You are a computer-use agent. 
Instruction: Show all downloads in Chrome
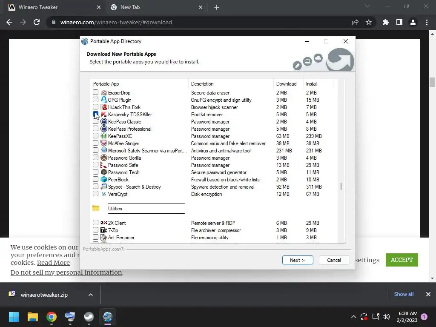tap(404, 294)
